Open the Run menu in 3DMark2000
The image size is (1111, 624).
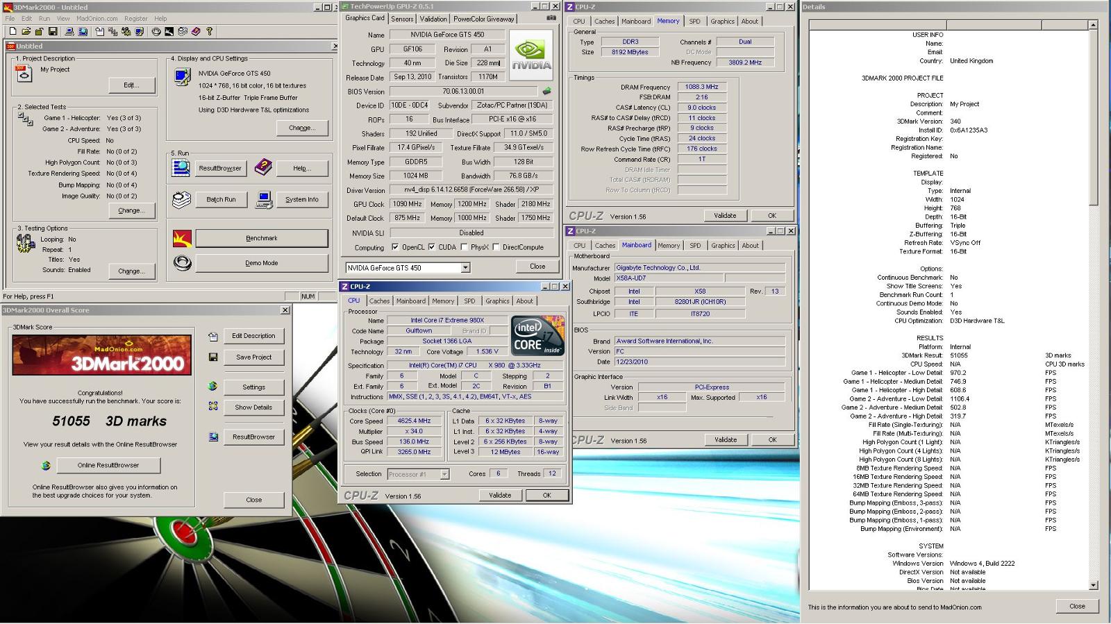coord(44,19)
